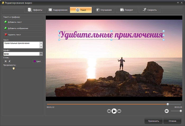Close the Редактирование видео window
The image size is (185, 126).
pyautogui.click(x=182, y=3)
